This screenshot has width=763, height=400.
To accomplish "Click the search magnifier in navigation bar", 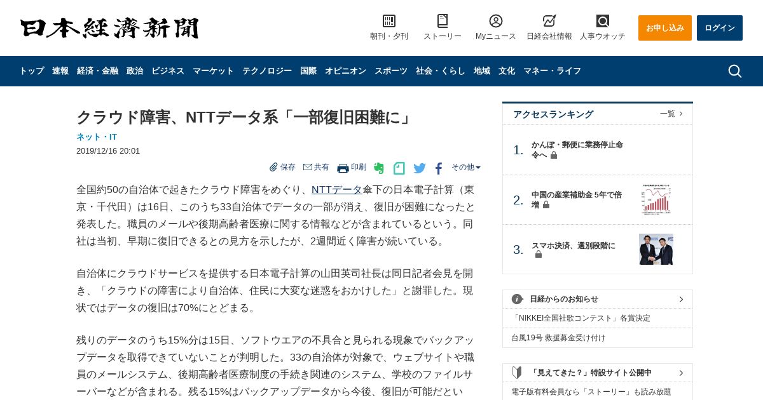I will [x=734, y=71].
